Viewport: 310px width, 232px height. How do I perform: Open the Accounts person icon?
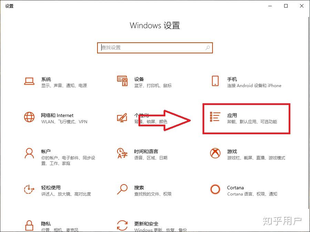[29, 154]
